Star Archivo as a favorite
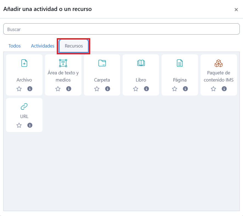The image size is (243, 216). 19,89
